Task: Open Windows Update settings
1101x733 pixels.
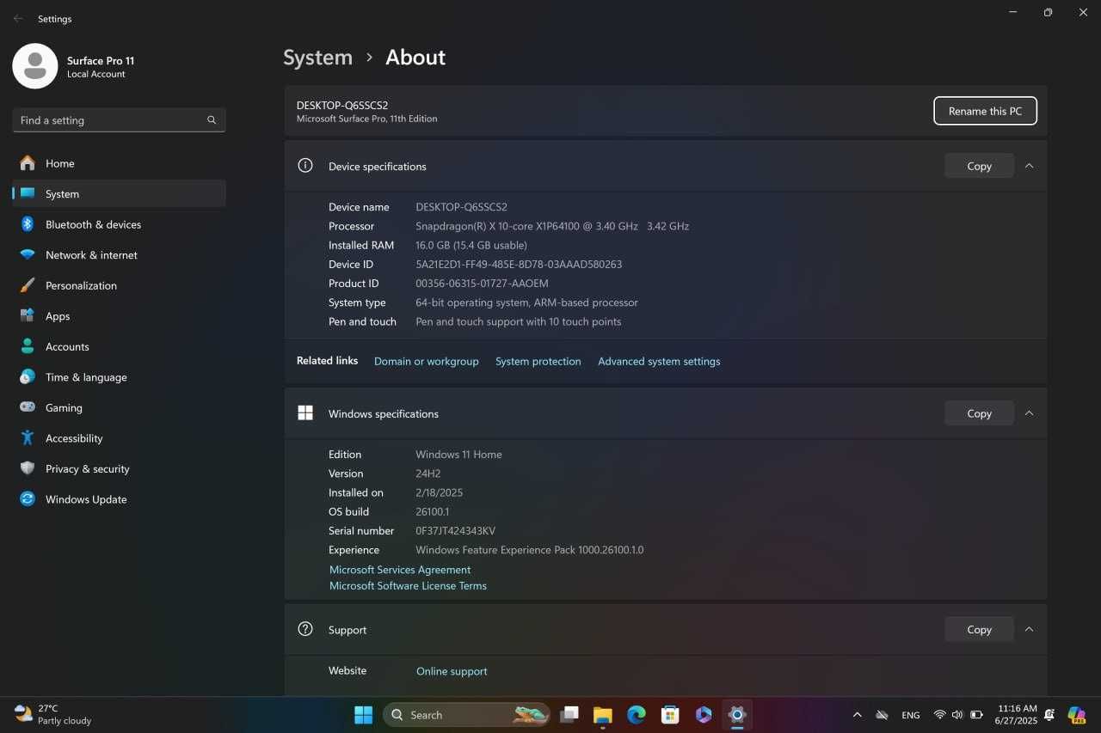Action: click(119, 499)
